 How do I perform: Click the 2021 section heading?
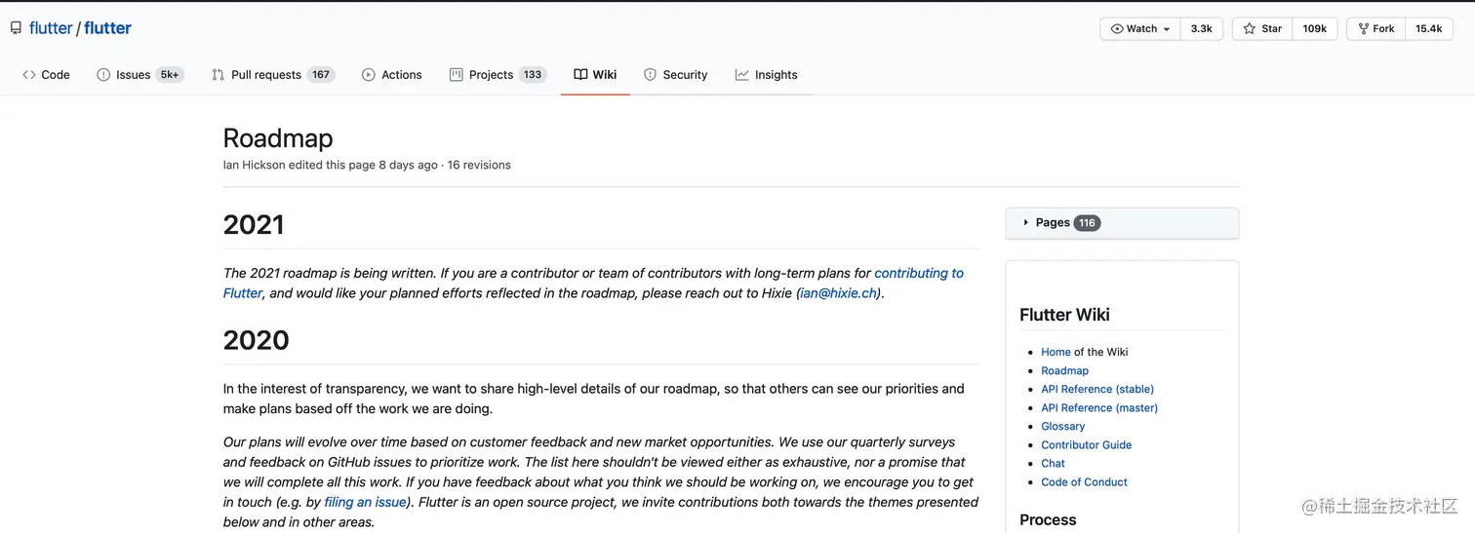(254, 225)
